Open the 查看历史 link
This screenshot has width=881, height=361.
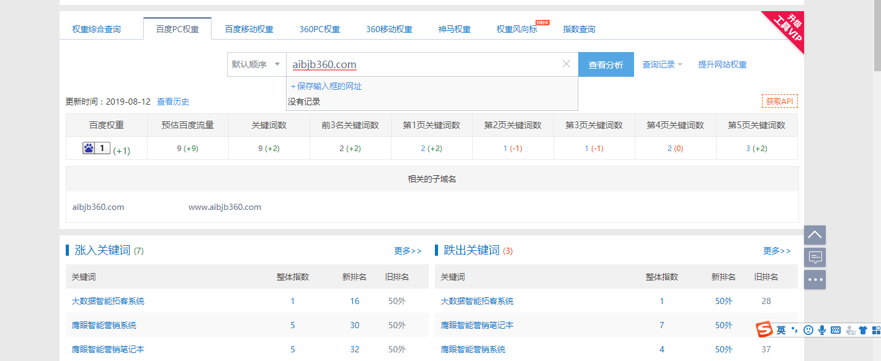173,102
